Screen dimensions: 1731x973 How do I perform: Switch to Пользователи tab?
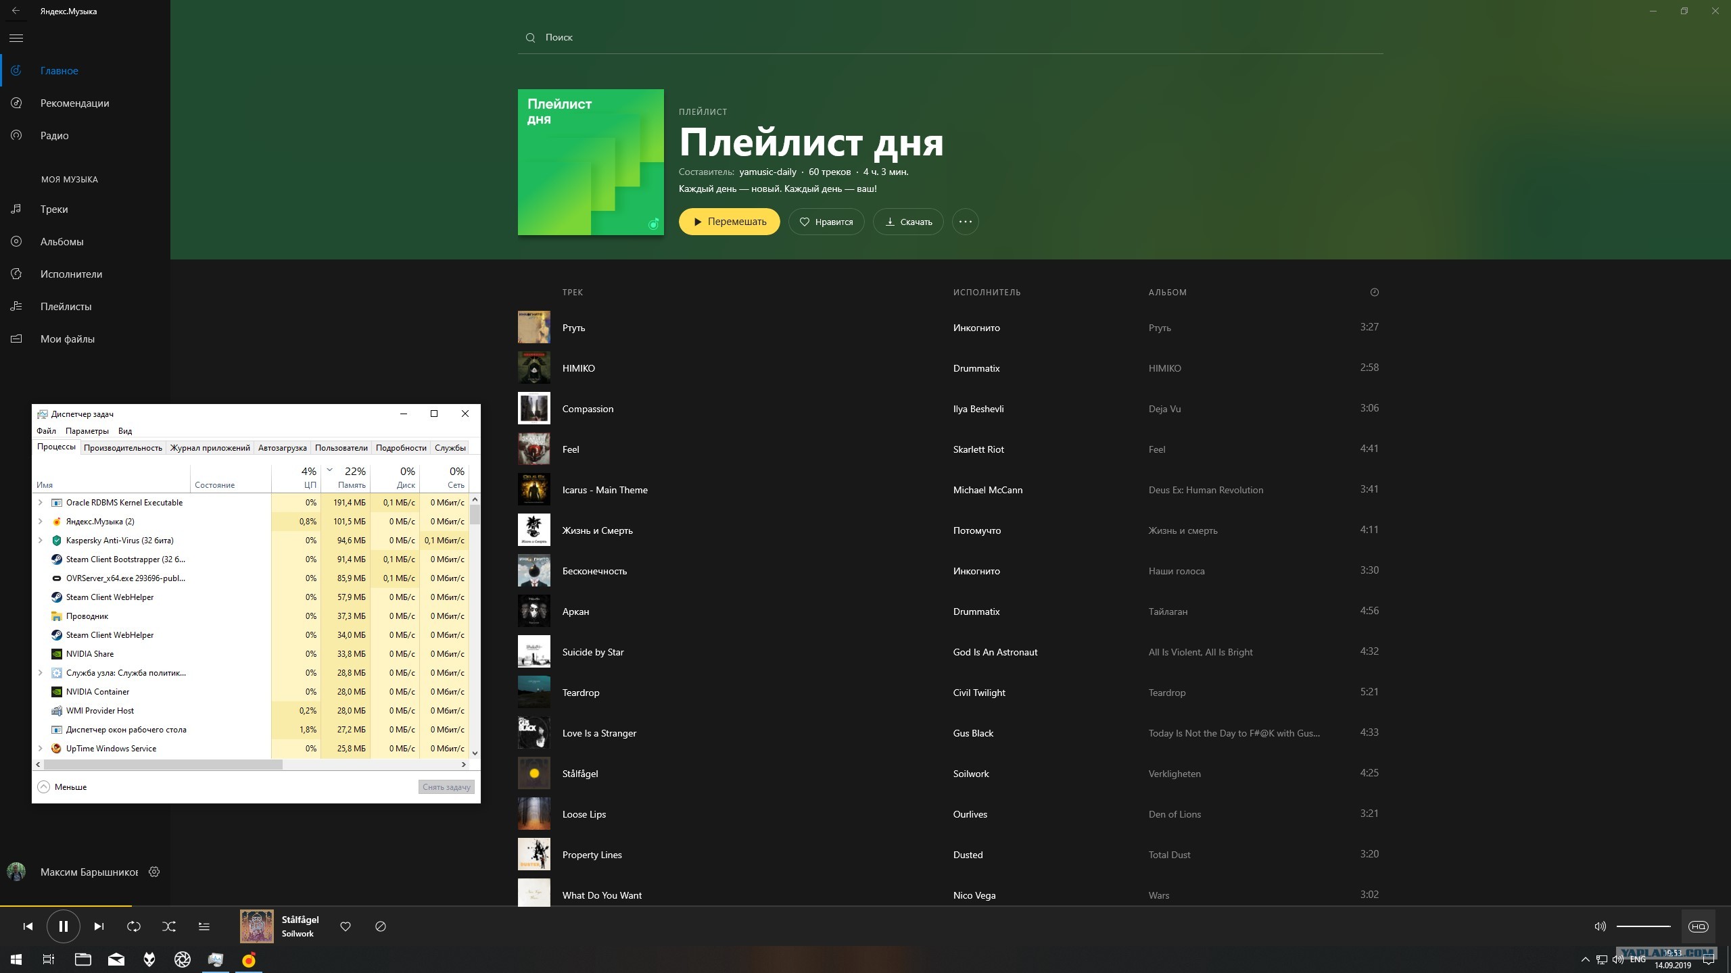click(x=341, y=448)
